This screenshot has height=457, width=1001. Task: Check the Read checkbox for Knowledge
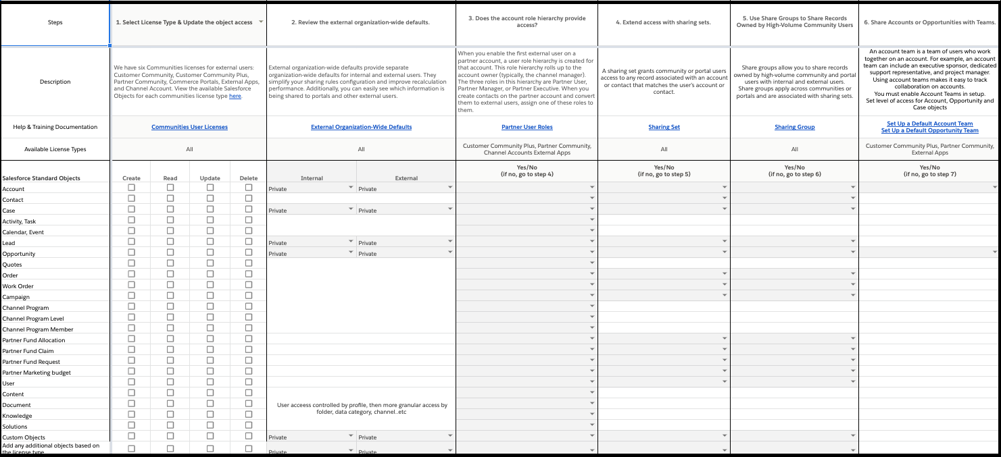[170, 416]
